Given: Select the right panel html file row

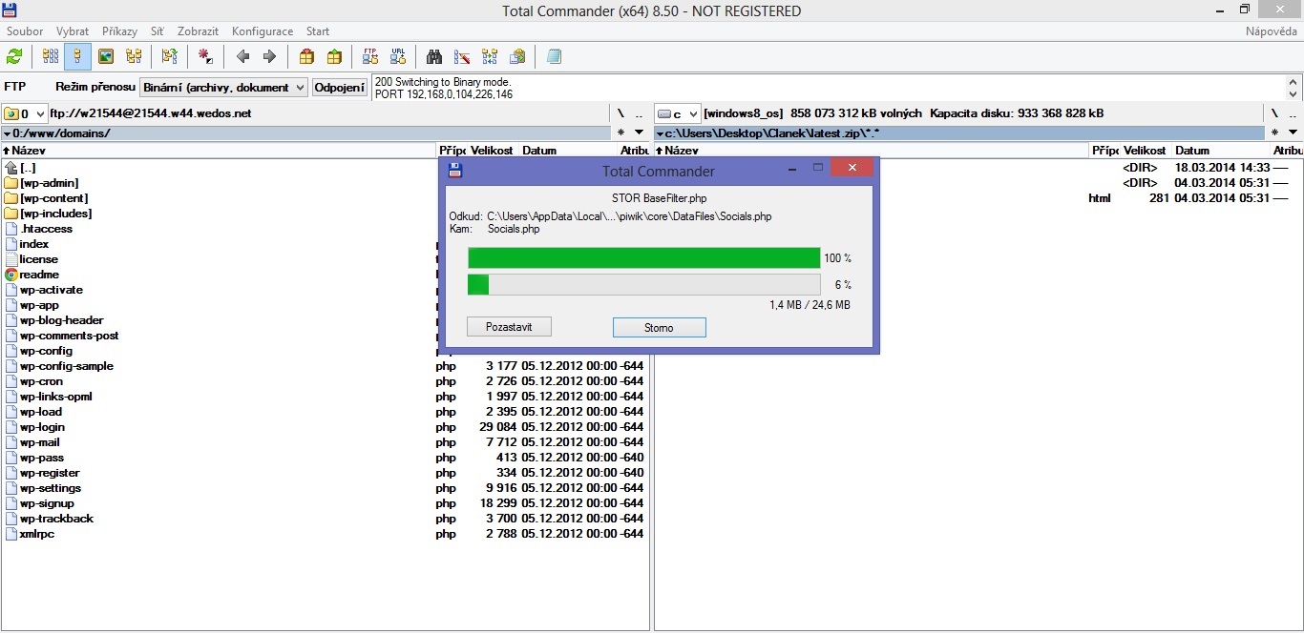Looking at the screenshot, I should click(978, 198).
